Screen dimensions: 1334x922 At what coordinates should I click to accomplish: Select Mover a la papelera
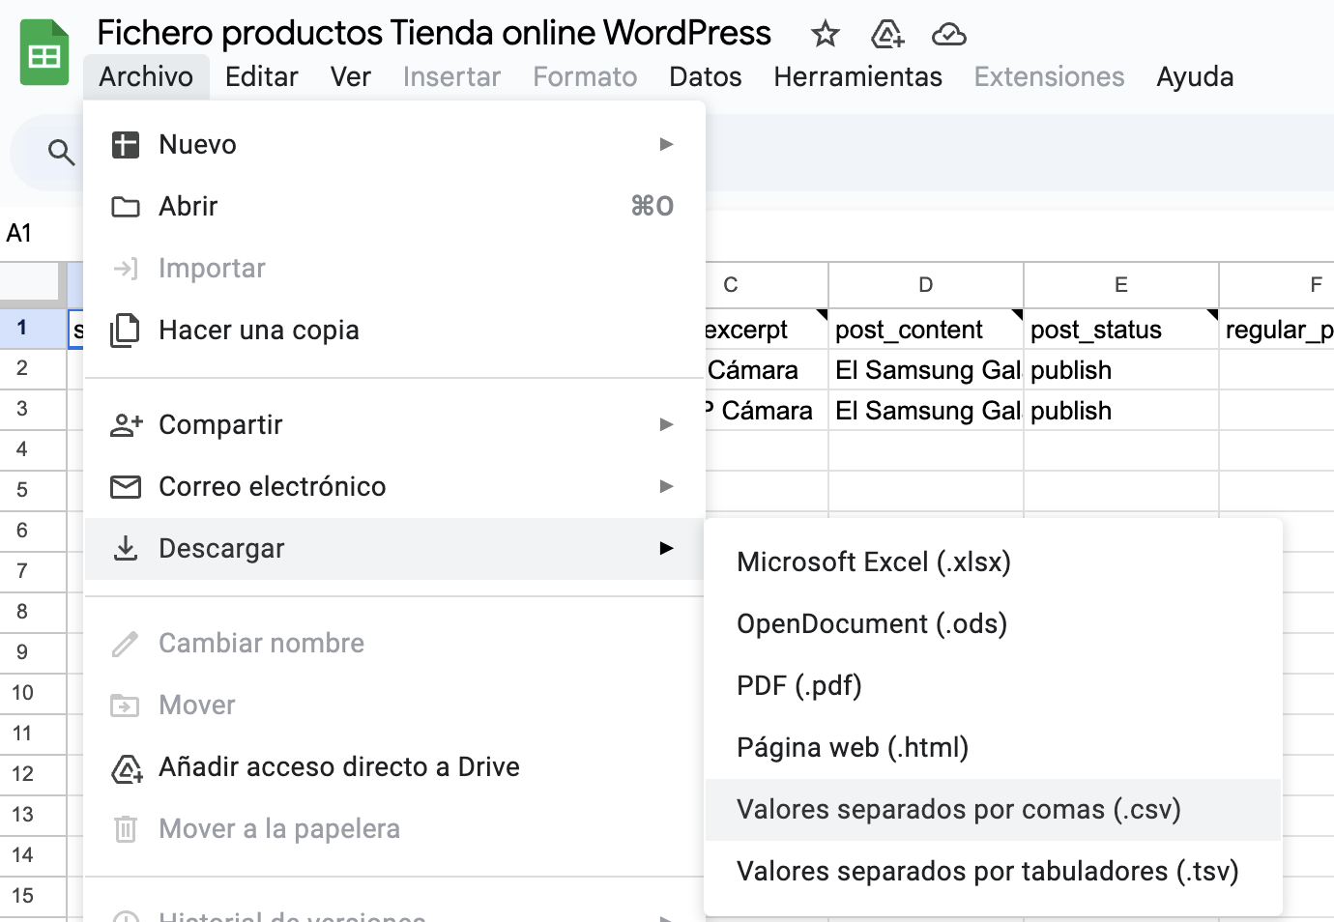(x=394, y=829)
